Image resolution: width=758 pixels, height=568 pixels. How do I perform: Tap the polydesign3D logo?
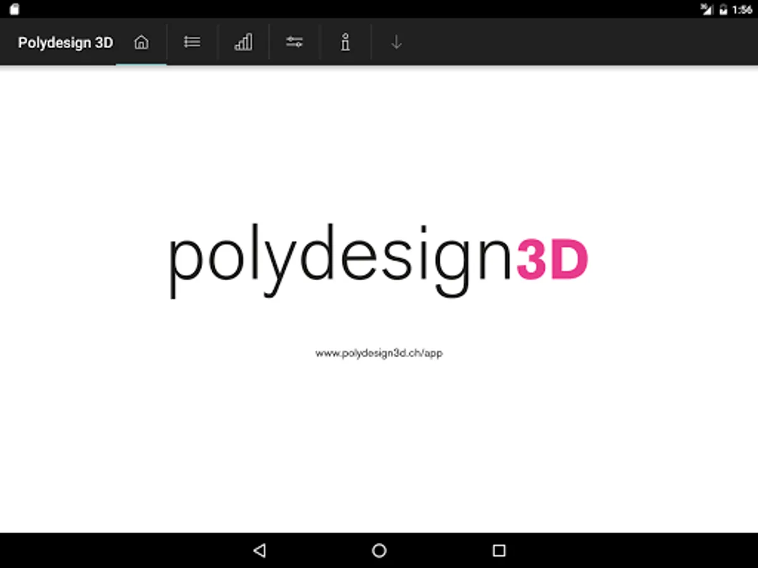click(378, 261)
